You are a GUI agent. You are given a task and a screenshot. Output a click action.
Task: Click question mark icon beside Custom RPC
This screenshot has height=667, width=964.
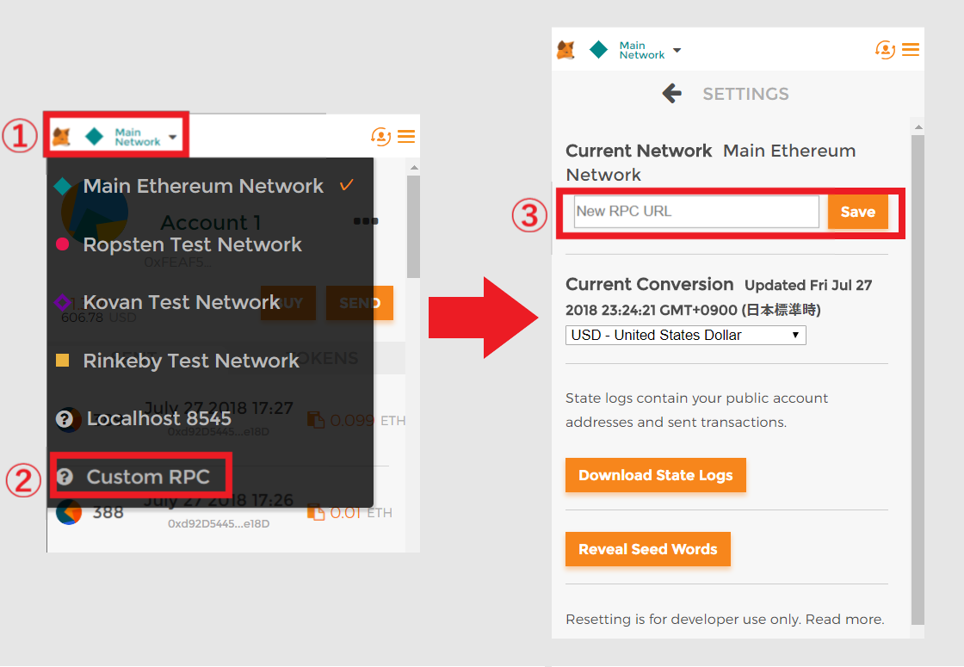(x=65, y=477)
